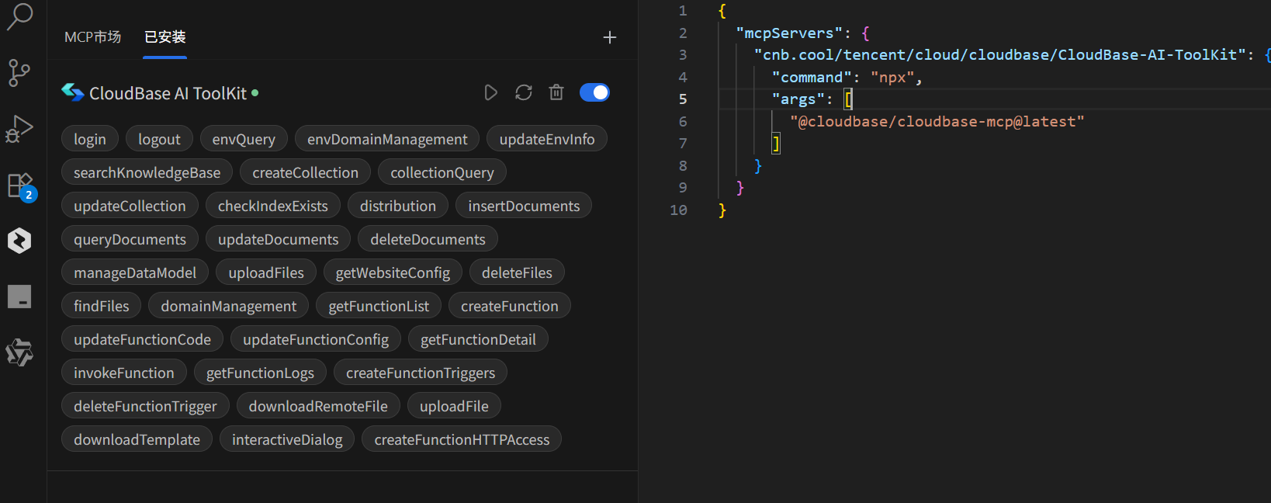This screenshot has width=1271, height=503.
Task: Click line number 10 in the gutter
Action: pos(678,210)
